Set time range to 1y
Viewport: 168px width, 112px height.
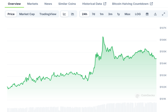pos(118,14)
